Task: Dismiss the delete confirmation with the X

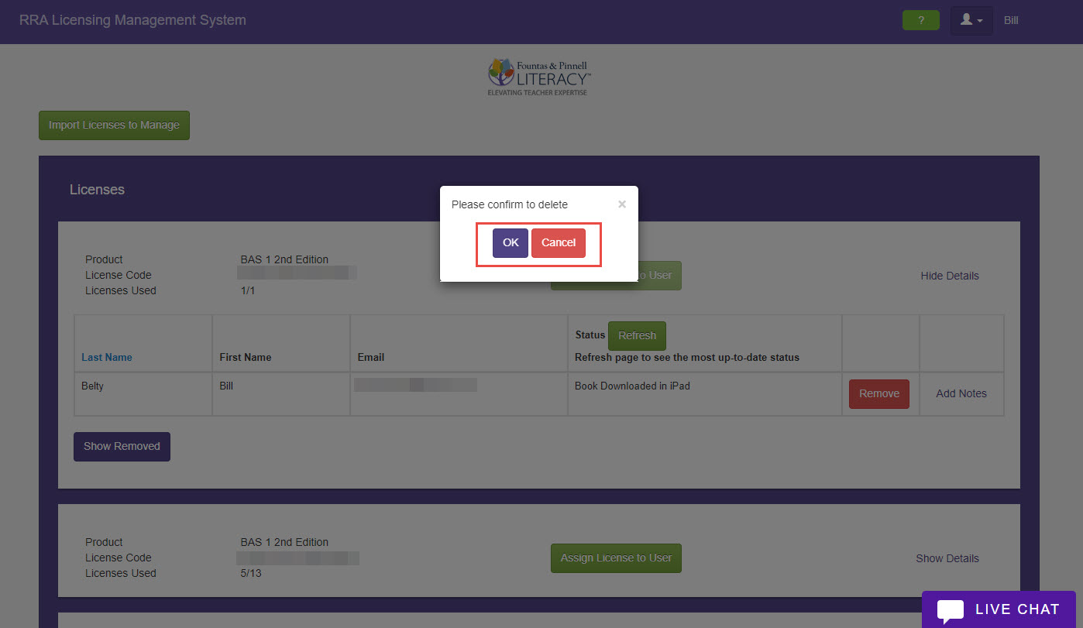Action: (x=622, y=204)
